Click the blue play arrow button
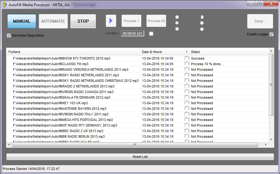Screen dimensions: 280x174 [111, 21]
